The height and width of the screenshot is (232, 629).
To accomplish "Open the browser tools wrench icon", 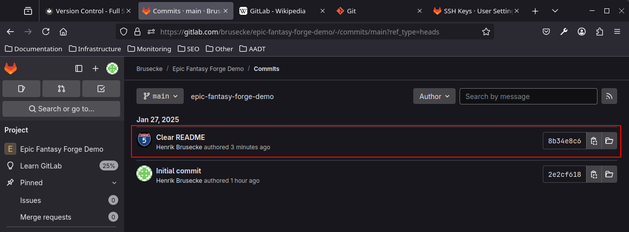I will pyautogui.click(x=564, y=32).
